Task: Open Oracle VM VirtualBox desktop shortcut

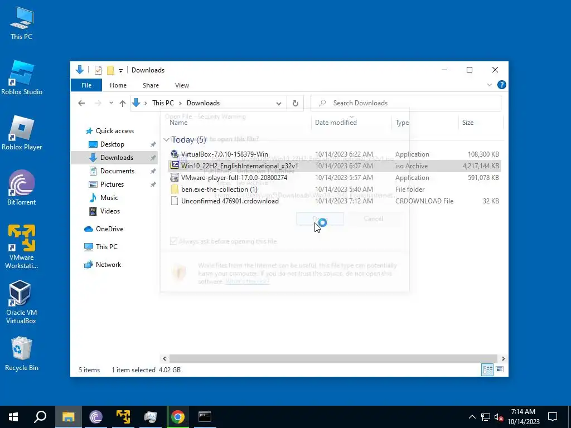Action: pyautogui.click(x=21, y=302)
